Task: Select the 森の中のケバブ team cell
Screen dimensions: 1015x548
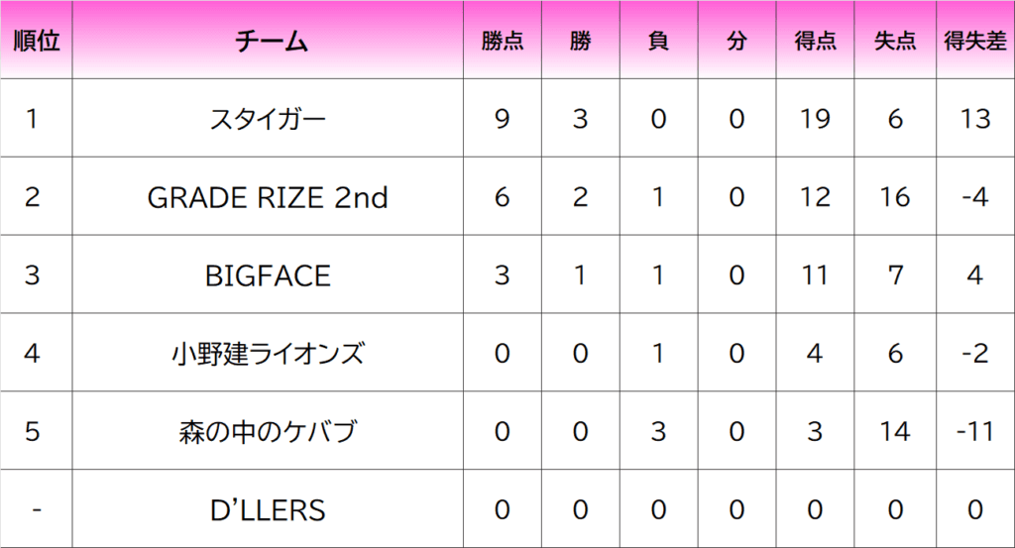Action: (268, 431)
